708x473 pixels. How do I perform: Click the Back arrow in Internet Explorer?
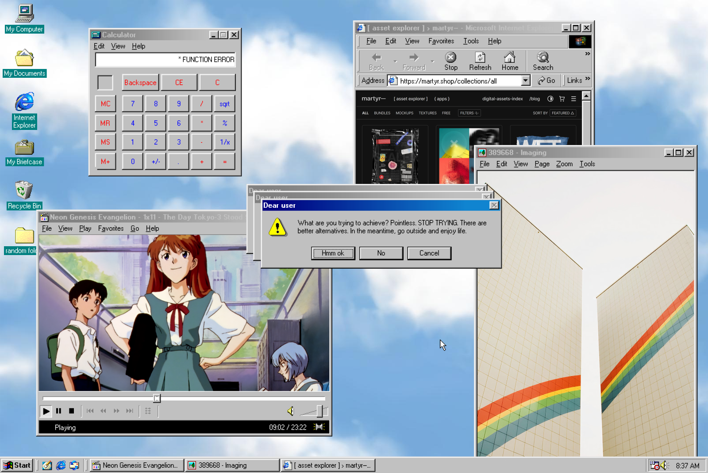point(376,61)
